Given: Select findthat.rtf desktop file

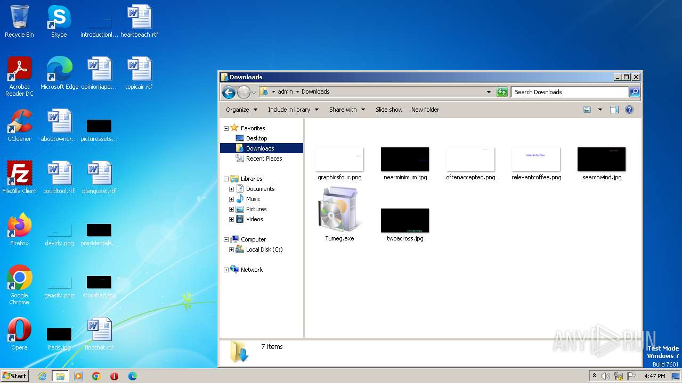Looking at the screenshot, I should click(x=99, y=334).
